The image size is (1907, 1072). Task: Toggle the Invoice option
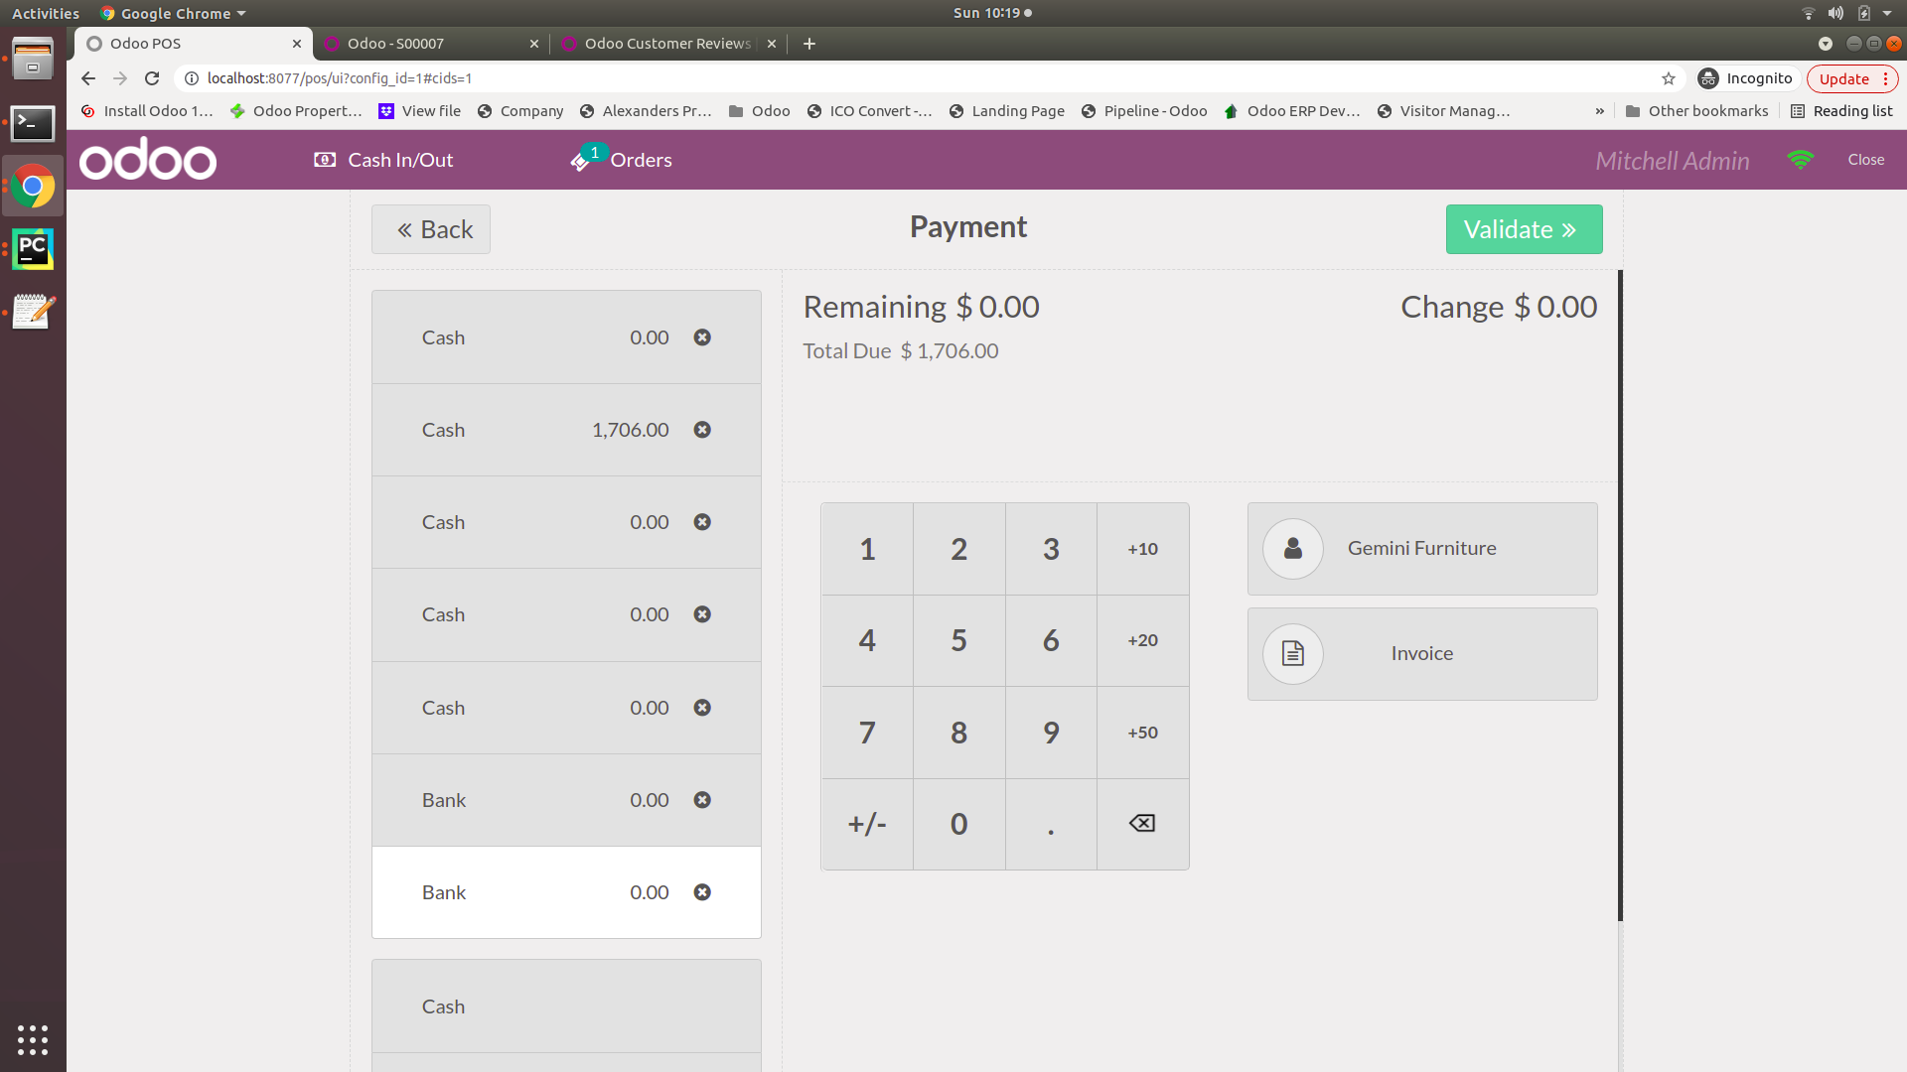coord(1421,653)
